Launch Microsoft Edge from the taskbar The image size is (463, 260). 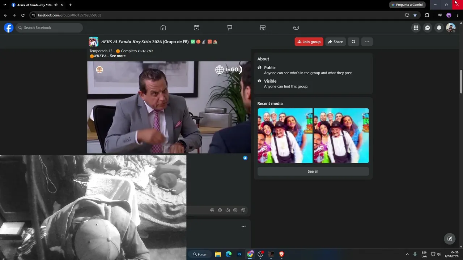tap(229, 254)
